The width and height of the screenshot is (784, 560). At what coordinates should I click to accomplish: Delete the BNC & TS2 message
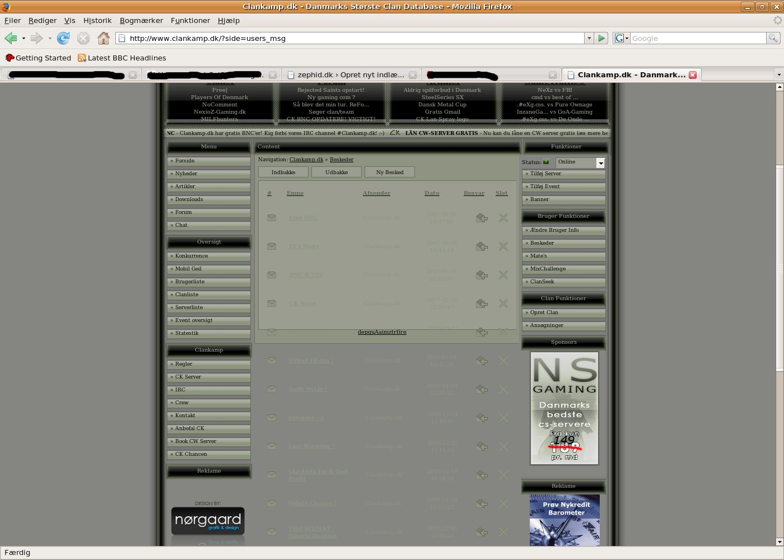pyautogui.click(x=503, y=275)
